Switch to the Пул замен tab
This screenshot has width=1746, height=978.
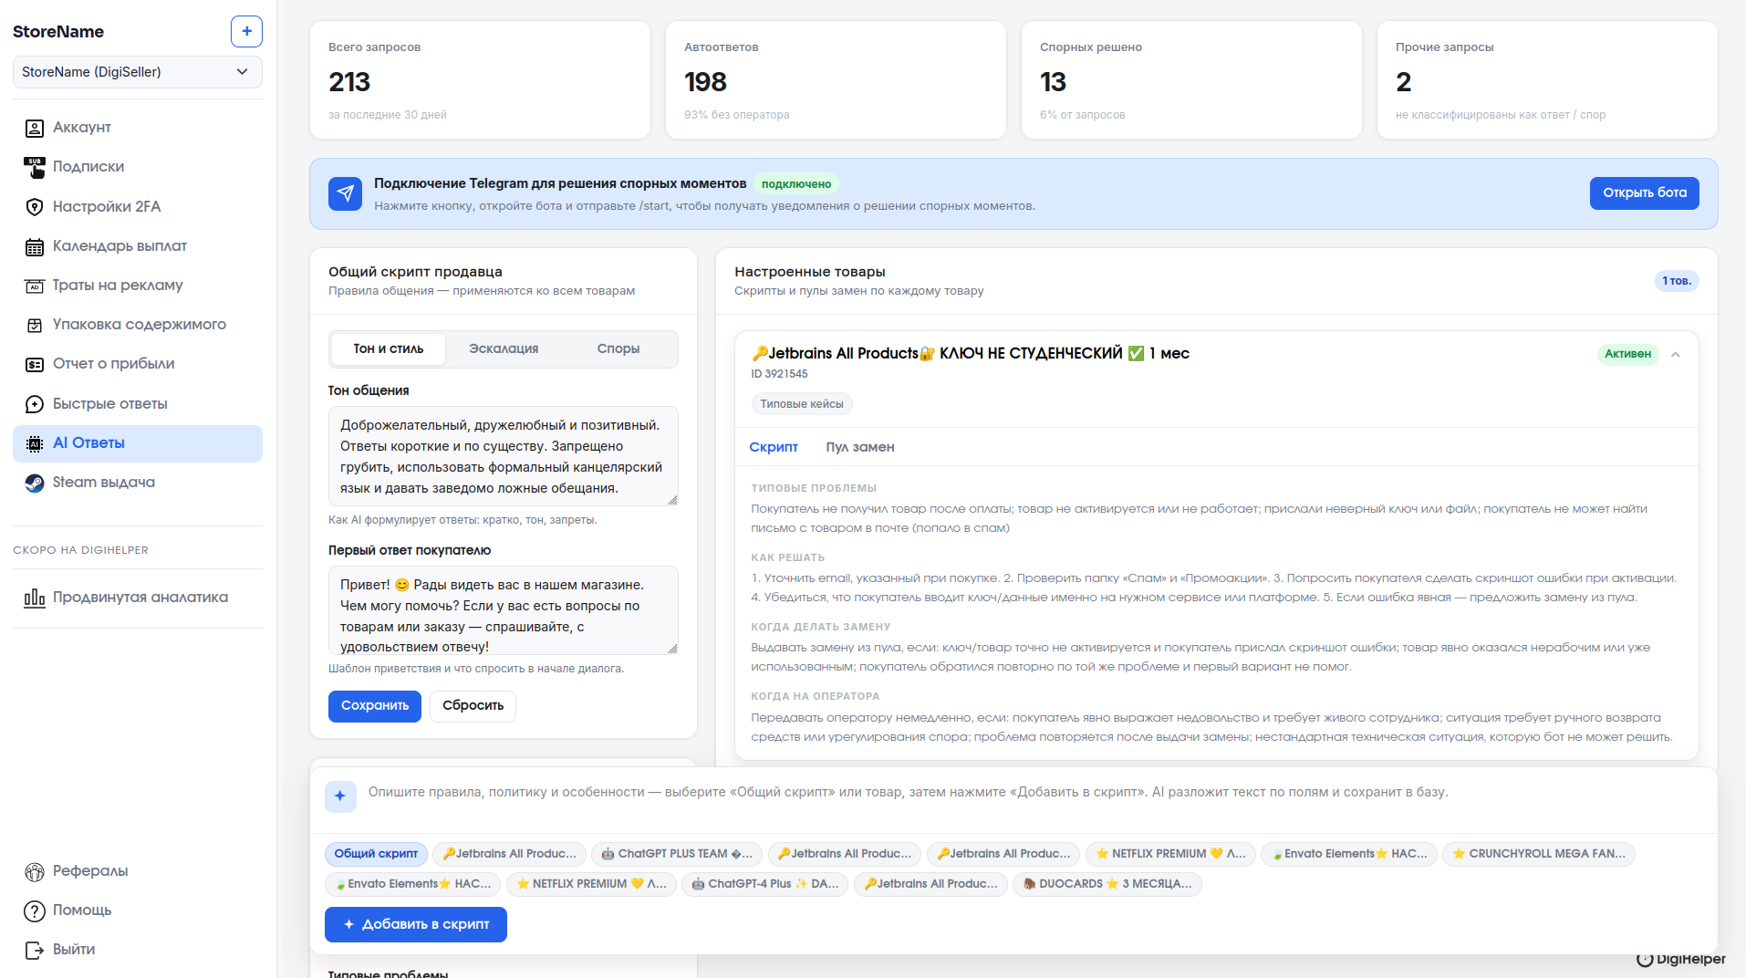point(859,447)
